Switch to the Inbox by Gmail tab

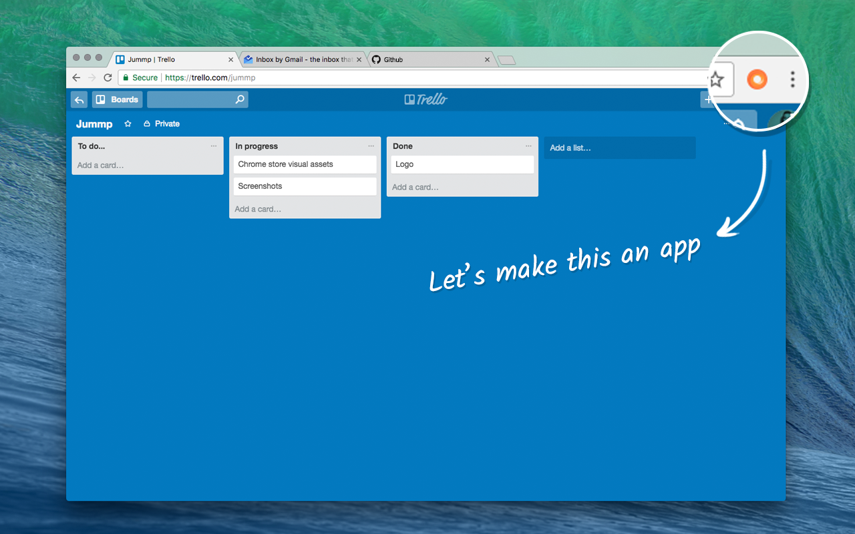click(x=304, y=59)
